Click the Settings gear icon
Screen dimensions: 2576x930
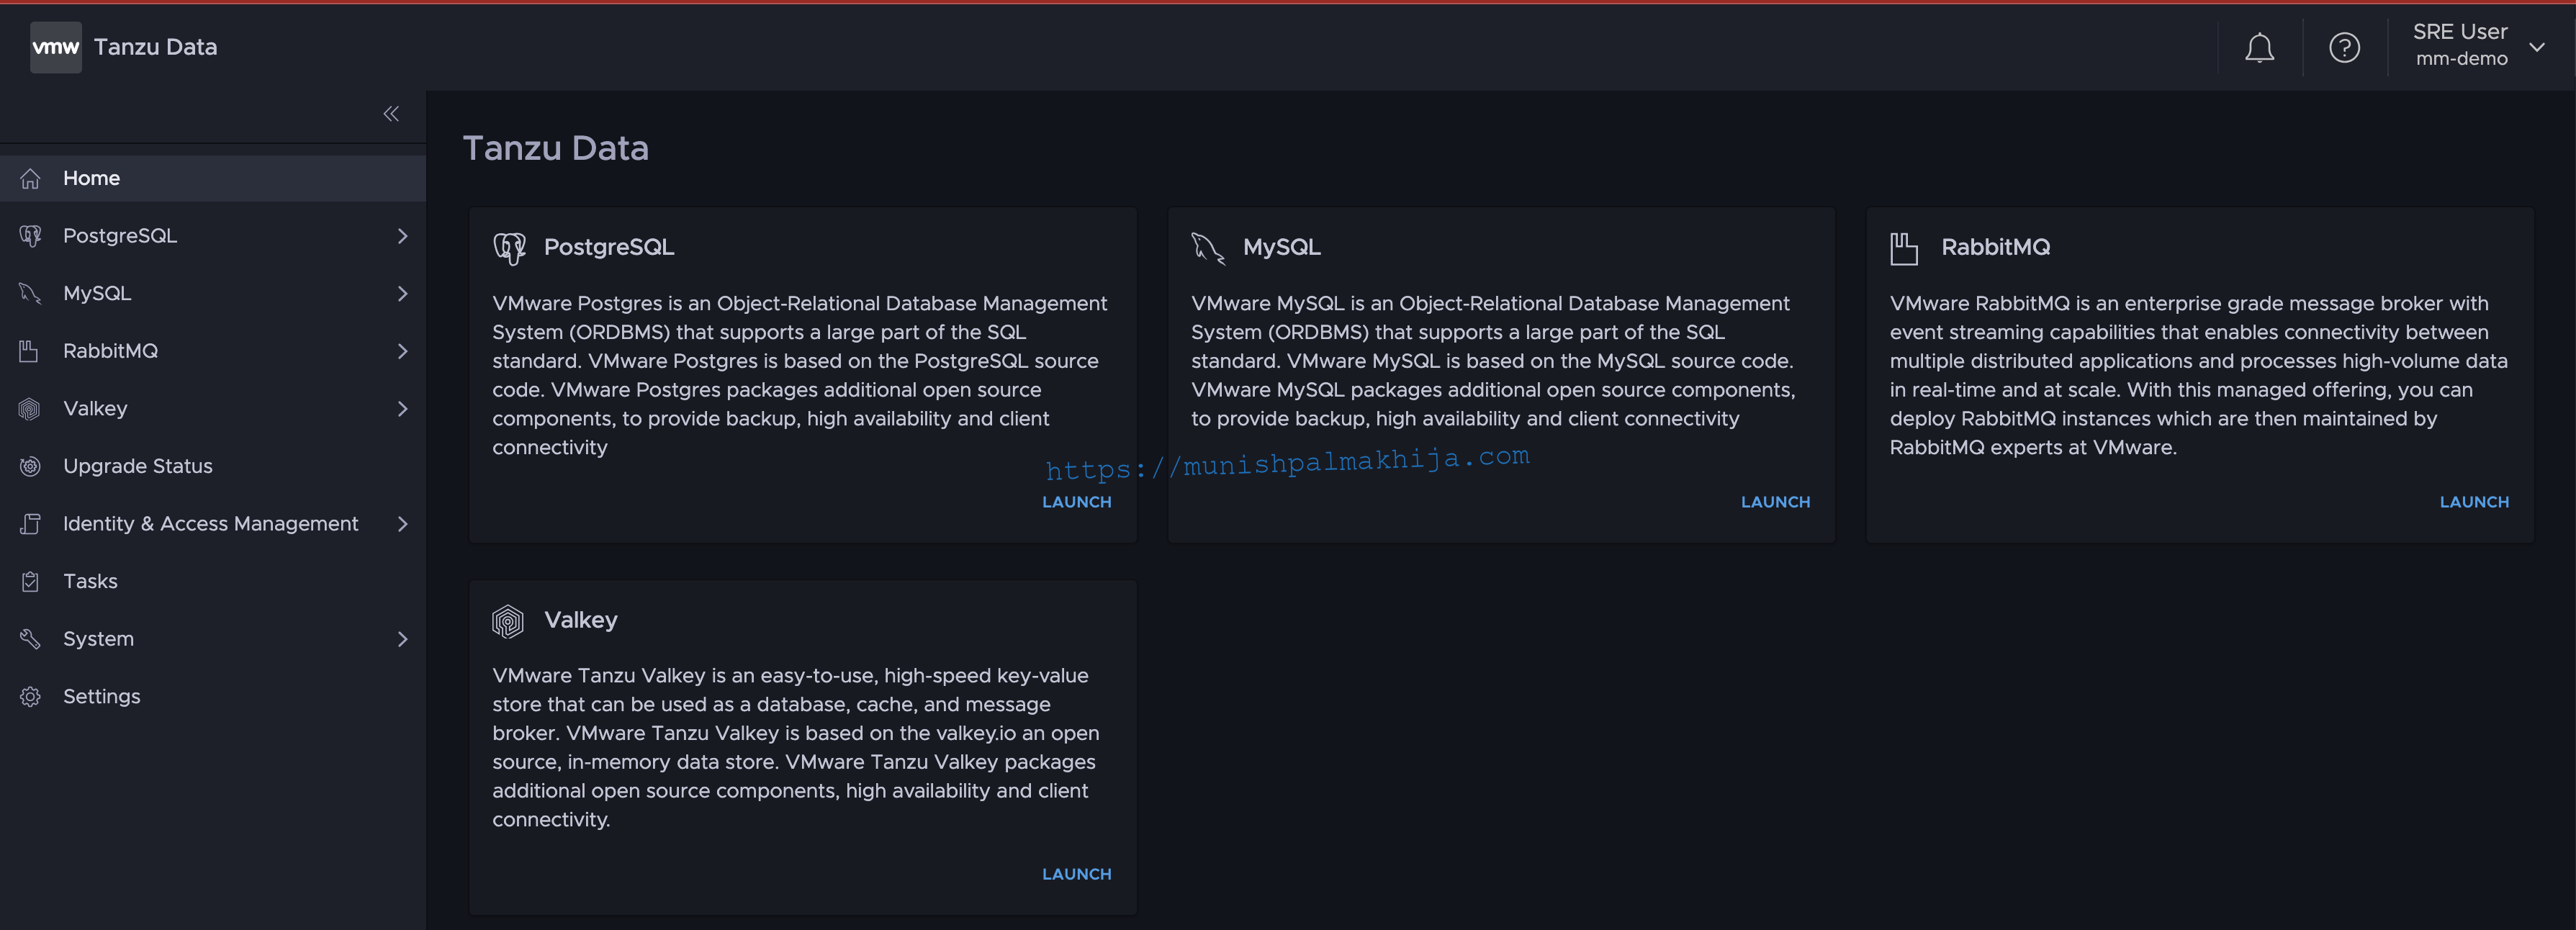(x=31, y=697)
